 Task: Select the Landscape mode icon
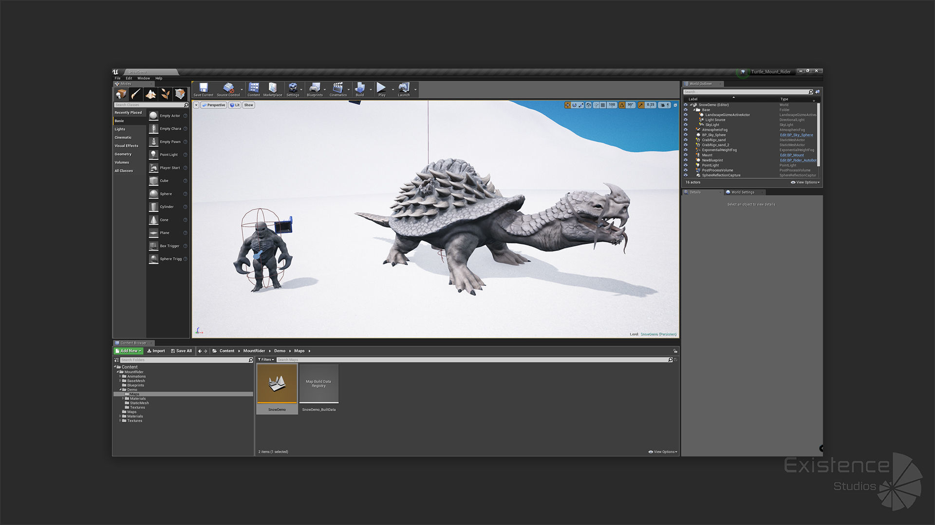click(151, 94)
